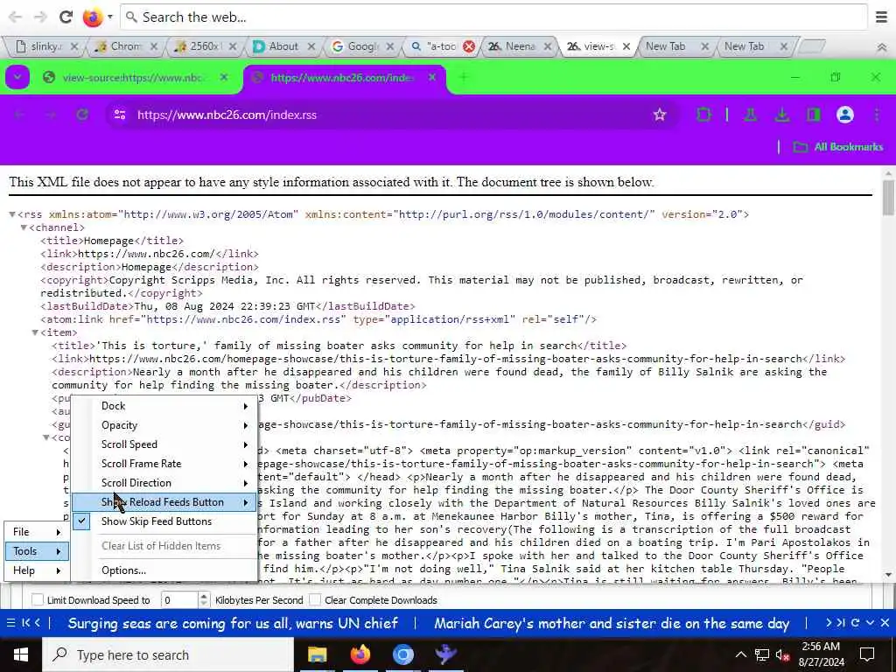The image size is (896, 672).
Task: Click the taskbar 'Type here to search' box
Action: pos(168,654)
